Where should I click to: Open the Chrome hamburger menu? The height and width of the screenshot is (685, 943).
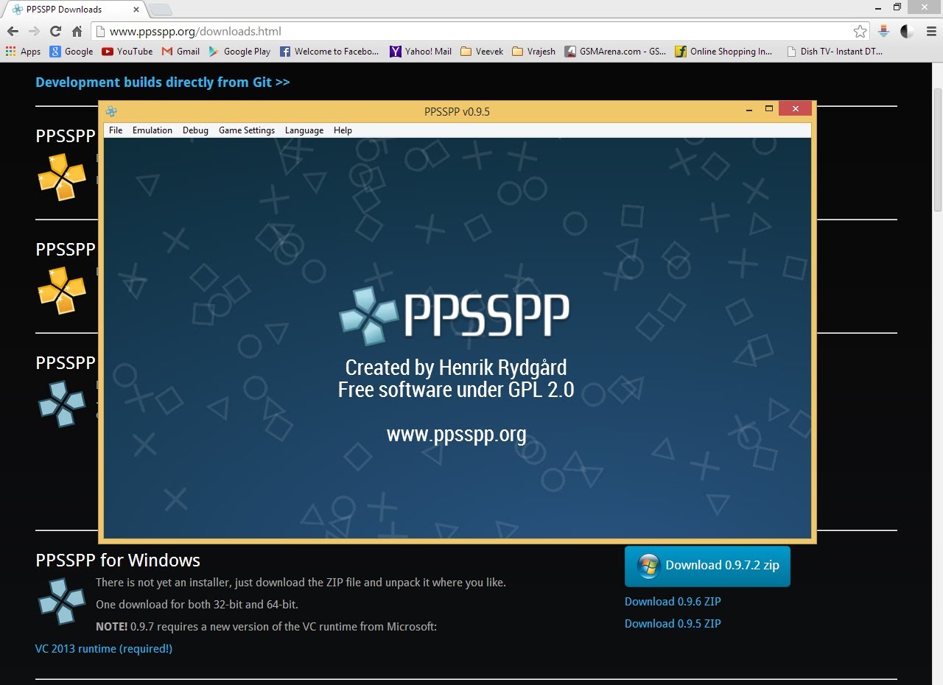(x=930, y=32)
